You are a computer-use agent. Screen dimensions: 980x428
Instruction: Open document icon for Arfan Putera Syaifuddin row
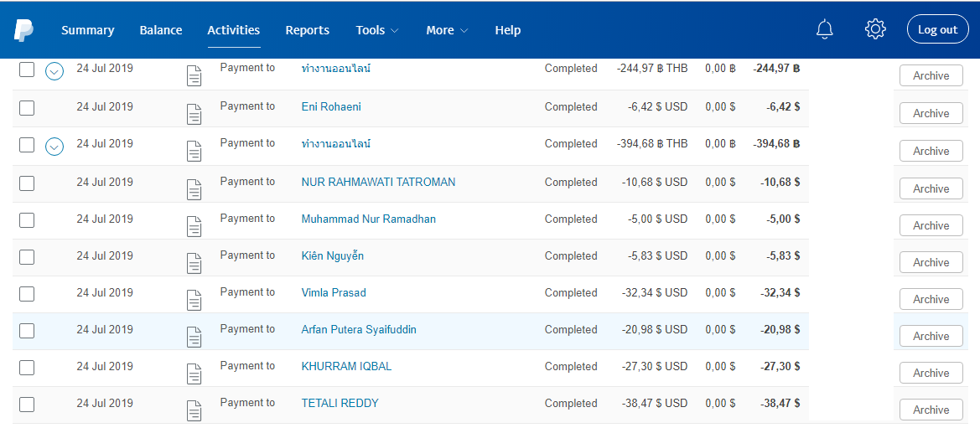pyautogui.click(x=195, y=337)
